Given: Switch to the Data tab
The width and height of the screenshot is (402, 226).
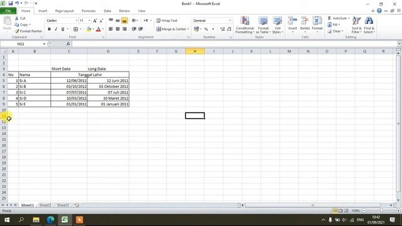Looking at the screenshot, I should (107, 11).
